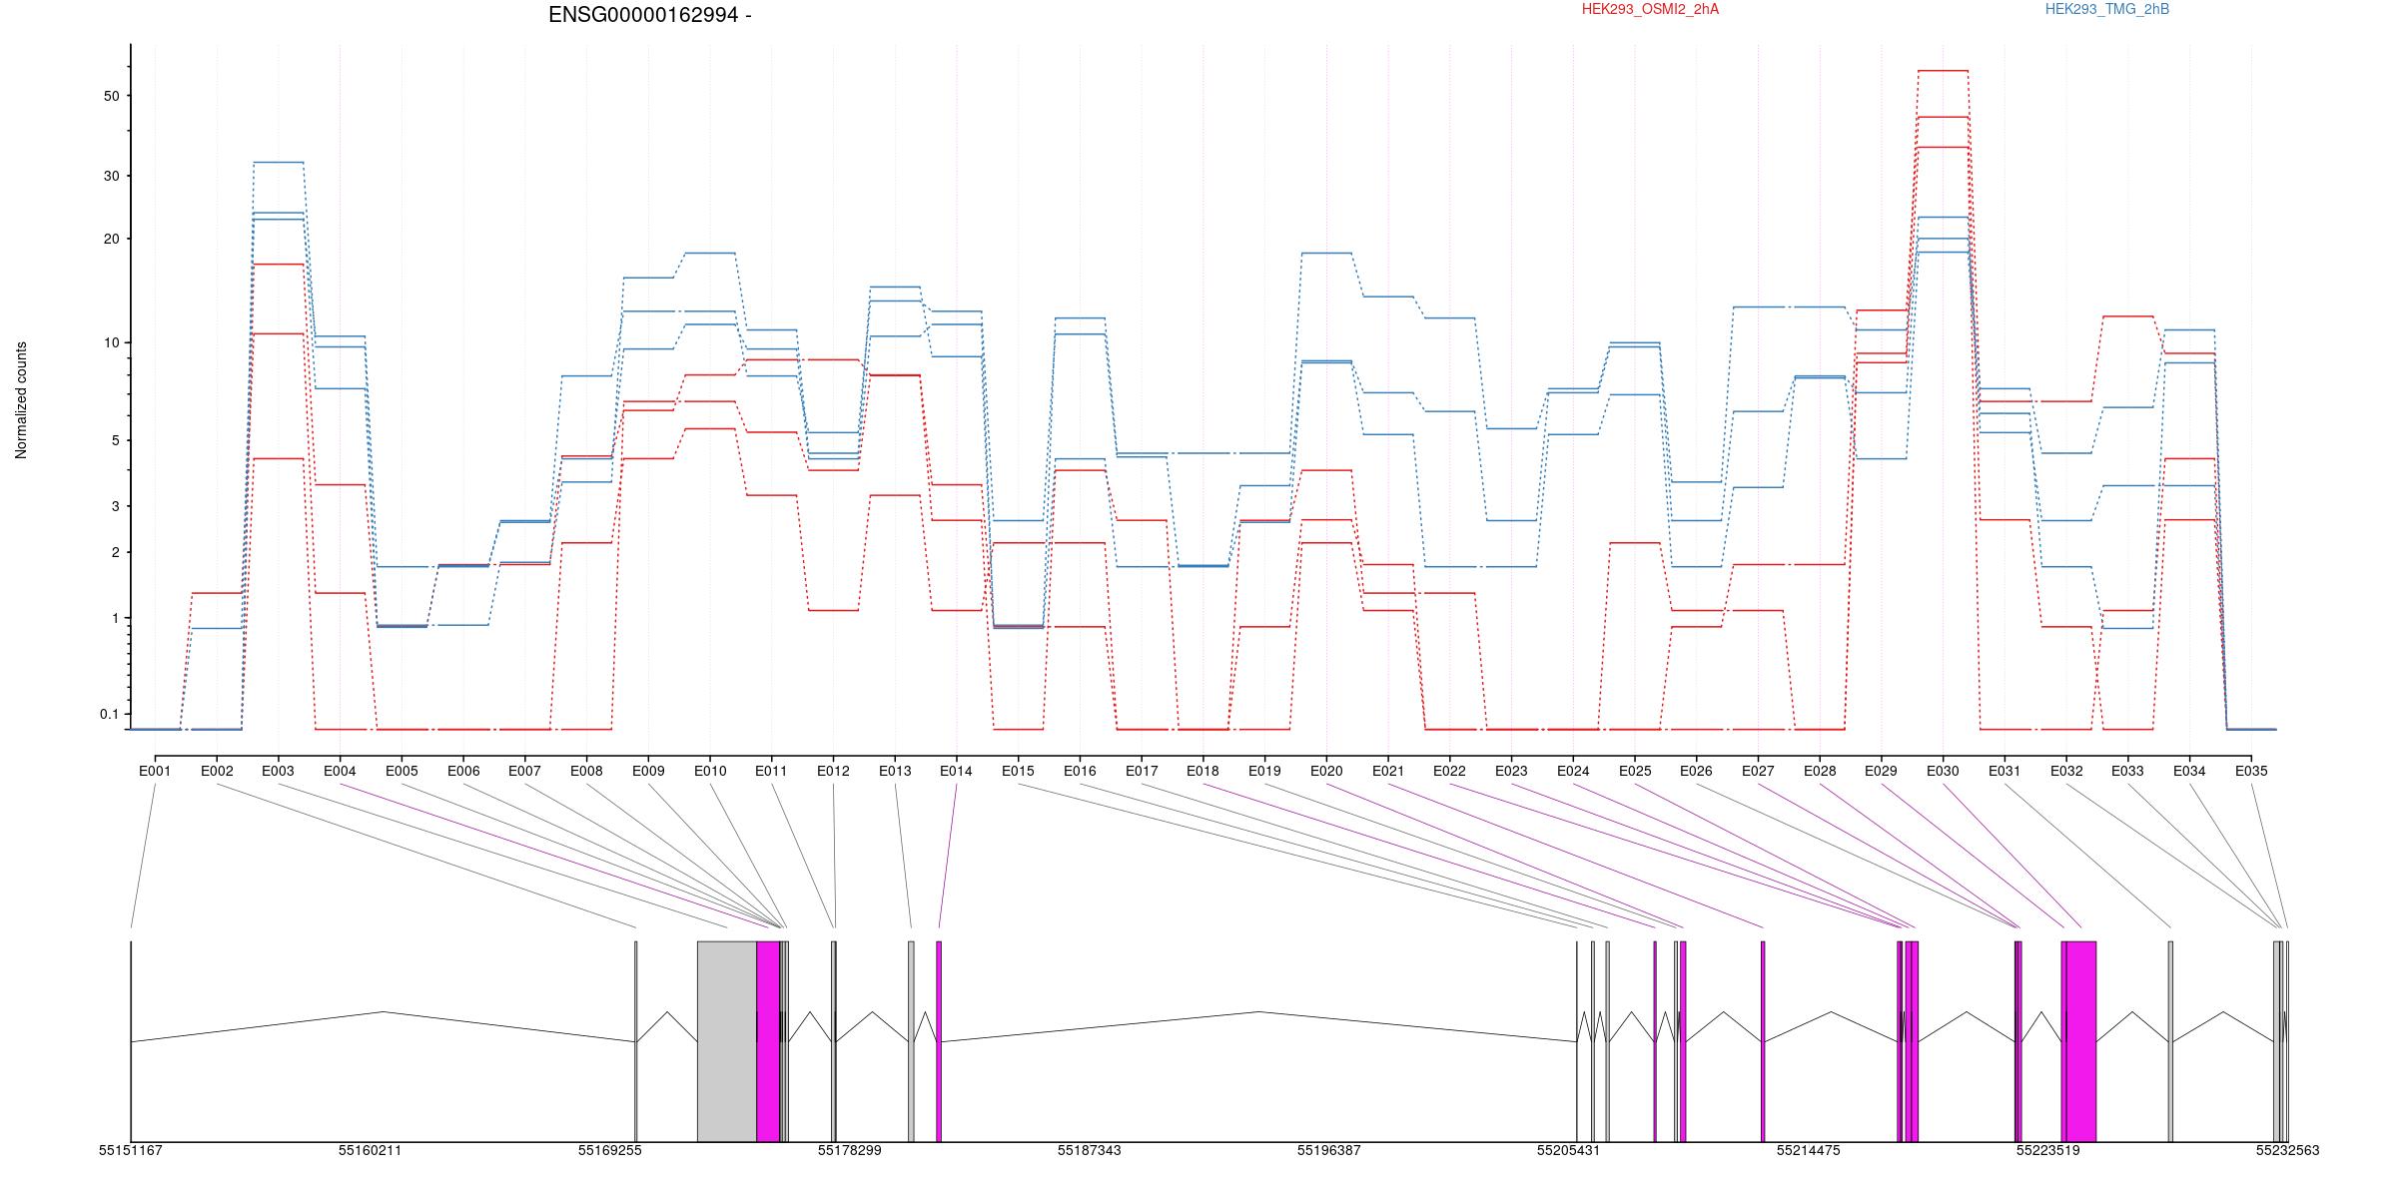Click exon label E007
2397x1198 pixels.
click(524, 771)
